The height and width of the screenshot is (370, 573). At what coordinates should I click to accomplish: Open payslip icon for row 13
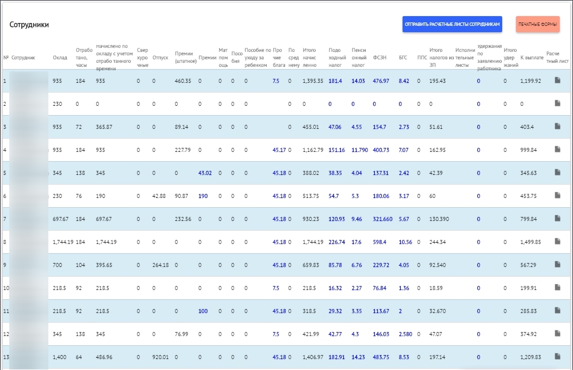(557, 356)
